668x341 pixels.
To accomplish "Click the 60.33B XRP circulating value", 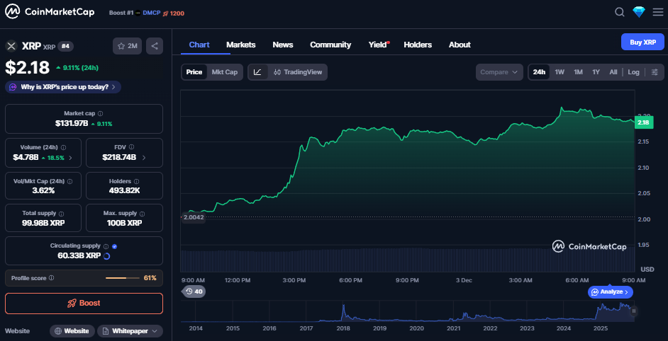I will coord(79,255).
